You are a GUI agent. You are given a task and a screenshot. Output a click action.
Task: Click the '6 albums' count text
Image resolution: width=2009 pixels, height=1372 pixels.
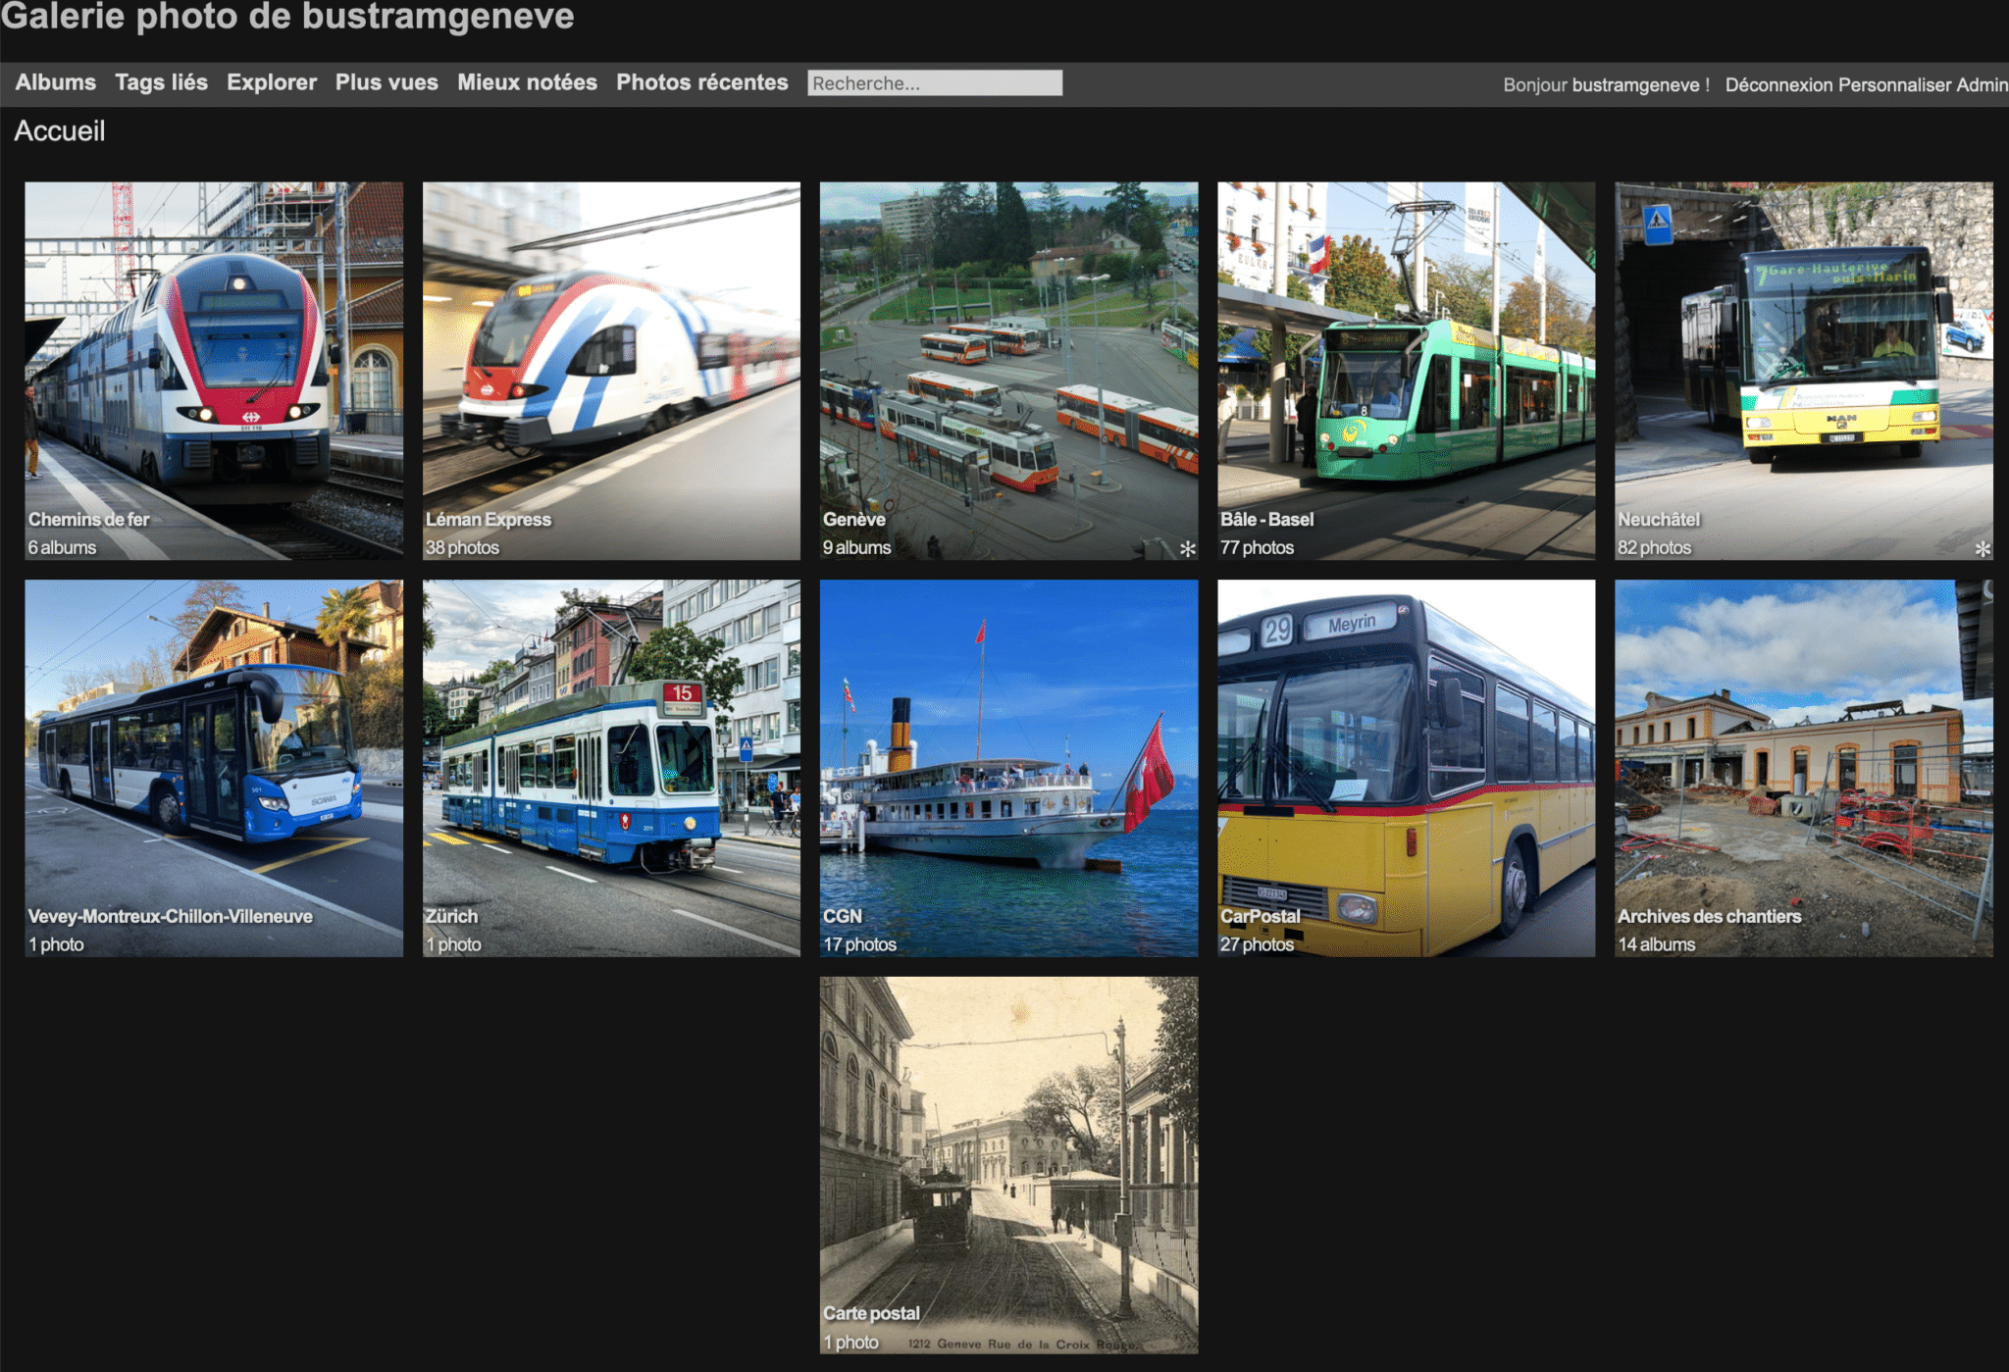pyautogui.click(x=62, y=548)
